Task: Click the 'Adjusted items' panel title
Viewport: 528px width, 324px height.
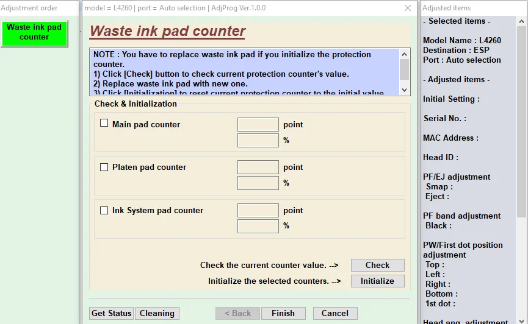Action: click(x=446, y=8)
